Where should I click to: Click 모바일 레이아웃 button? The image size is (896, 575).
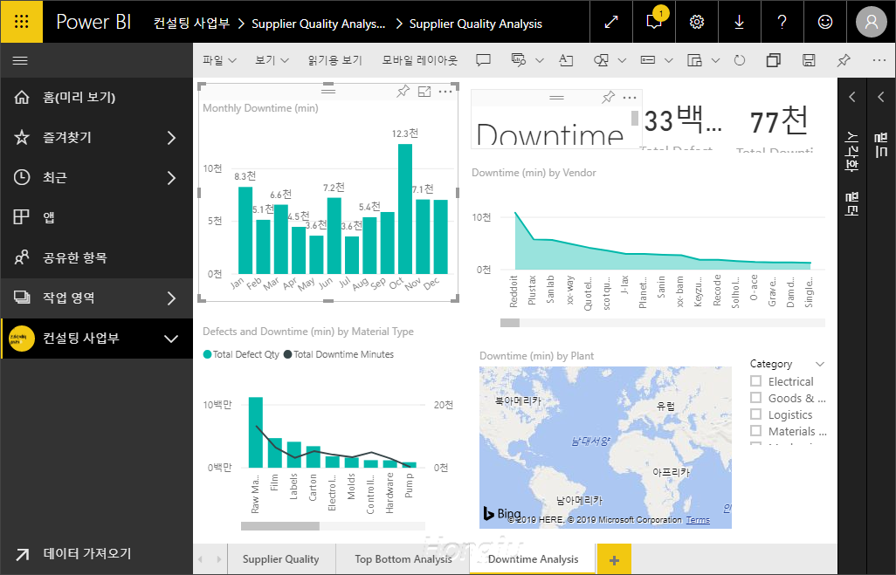420,60
